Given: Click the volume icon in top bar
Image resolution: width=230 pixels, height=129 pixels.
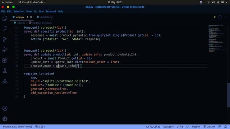Looking at the screenshot, I should coord(213,3).
